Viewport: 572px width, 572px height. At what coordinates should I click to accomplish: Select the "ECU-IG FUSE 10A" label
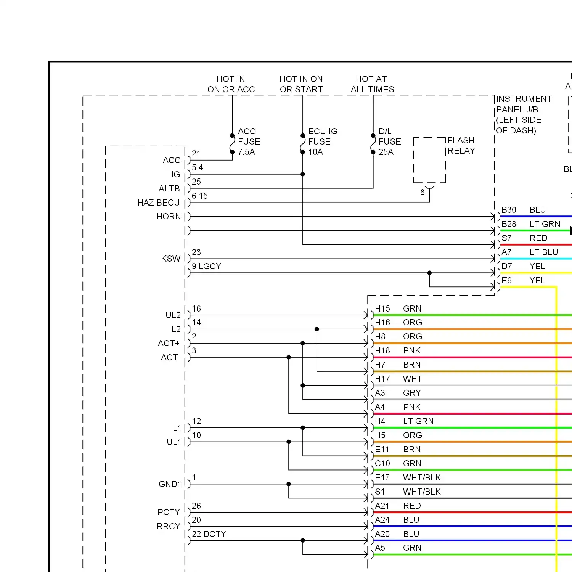click(x=323, y=141)
